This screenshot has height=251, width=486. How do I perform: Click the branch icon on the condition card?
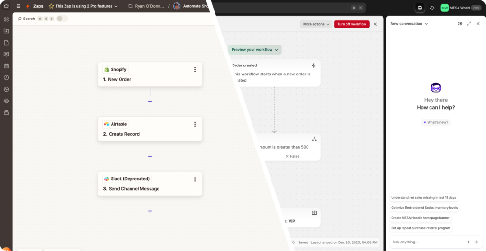[314, 139]
